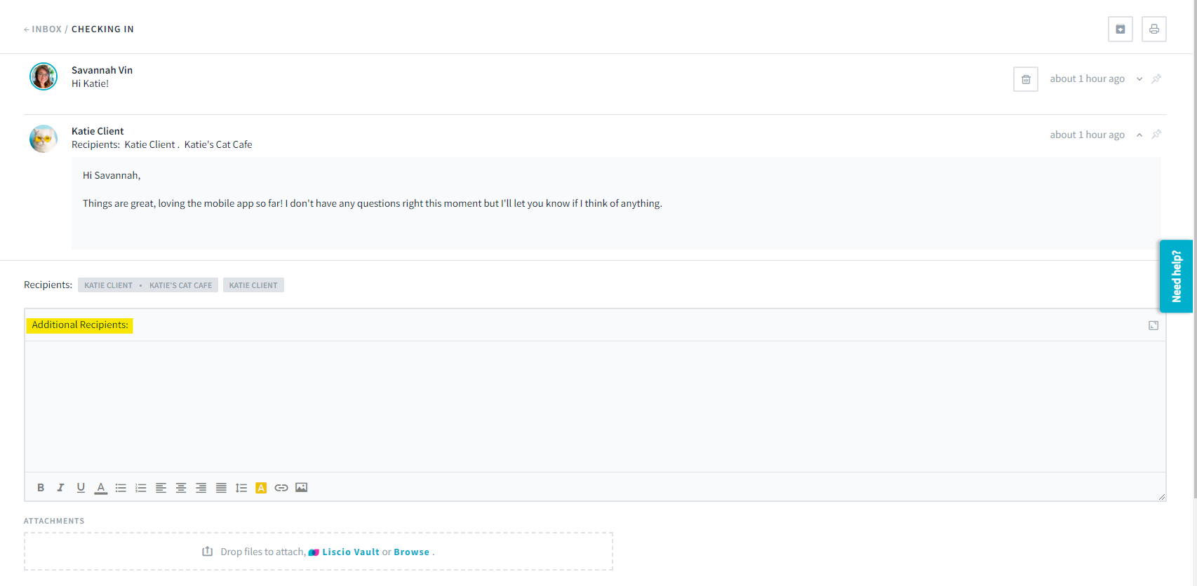1197x586 pixels.
Task: Open Katie Client's cat avatar
Action: (44, 139)
